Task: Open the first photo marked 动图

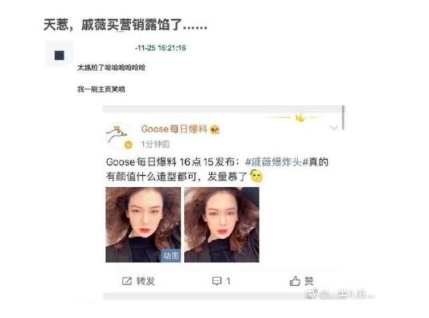Action: tap(143, 224)
